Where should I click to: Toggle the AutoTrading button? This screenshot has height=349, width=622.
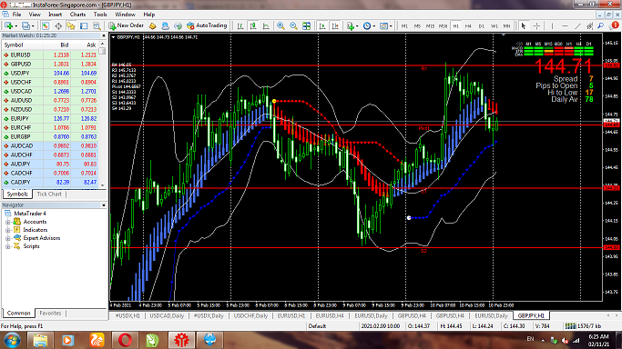pyautogui.click(x=207, y=25)
